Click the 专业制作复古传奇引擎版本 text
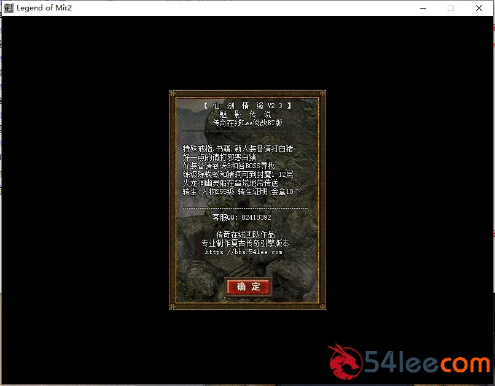This screenshot has width=495, height=386. point(245,243)
